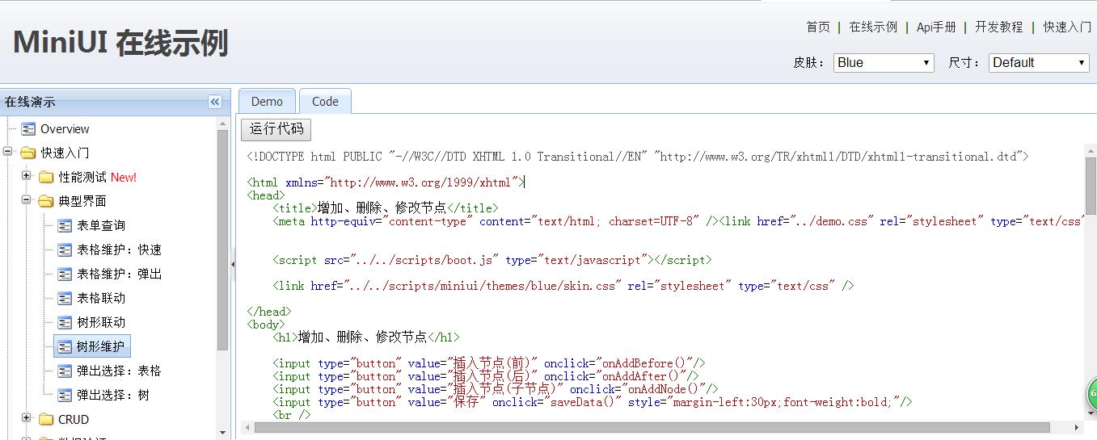This screenshot has width=1097, height=440.
Task: Click the 表单查询 item icon
Action: point(65,225)
